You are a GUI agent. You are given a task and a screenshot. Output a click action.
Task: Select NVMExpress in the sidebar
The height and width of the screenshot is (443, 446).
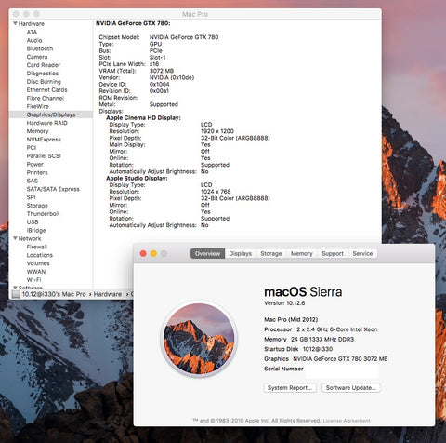click(x=44, y=140)
